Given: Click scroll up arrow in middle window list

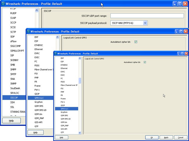Looking at the screenshot, I should coord(57,37).
